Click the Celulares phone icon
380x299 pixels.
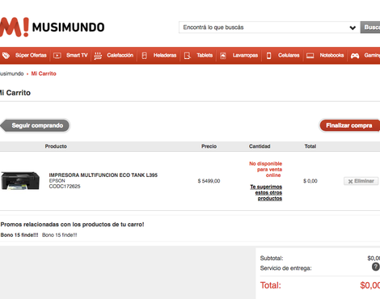[x=268, y=56]
